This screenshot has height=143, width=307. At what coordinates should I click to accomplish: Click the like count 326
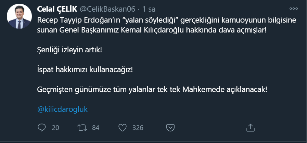point(137,128)
